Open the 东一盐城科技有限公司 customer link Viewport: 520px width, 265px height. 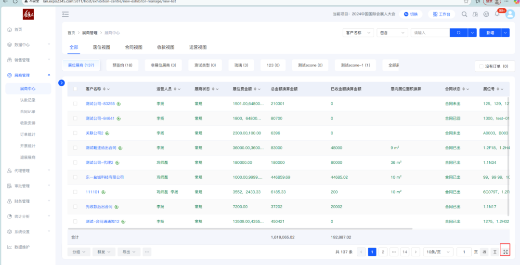(104, 177)
